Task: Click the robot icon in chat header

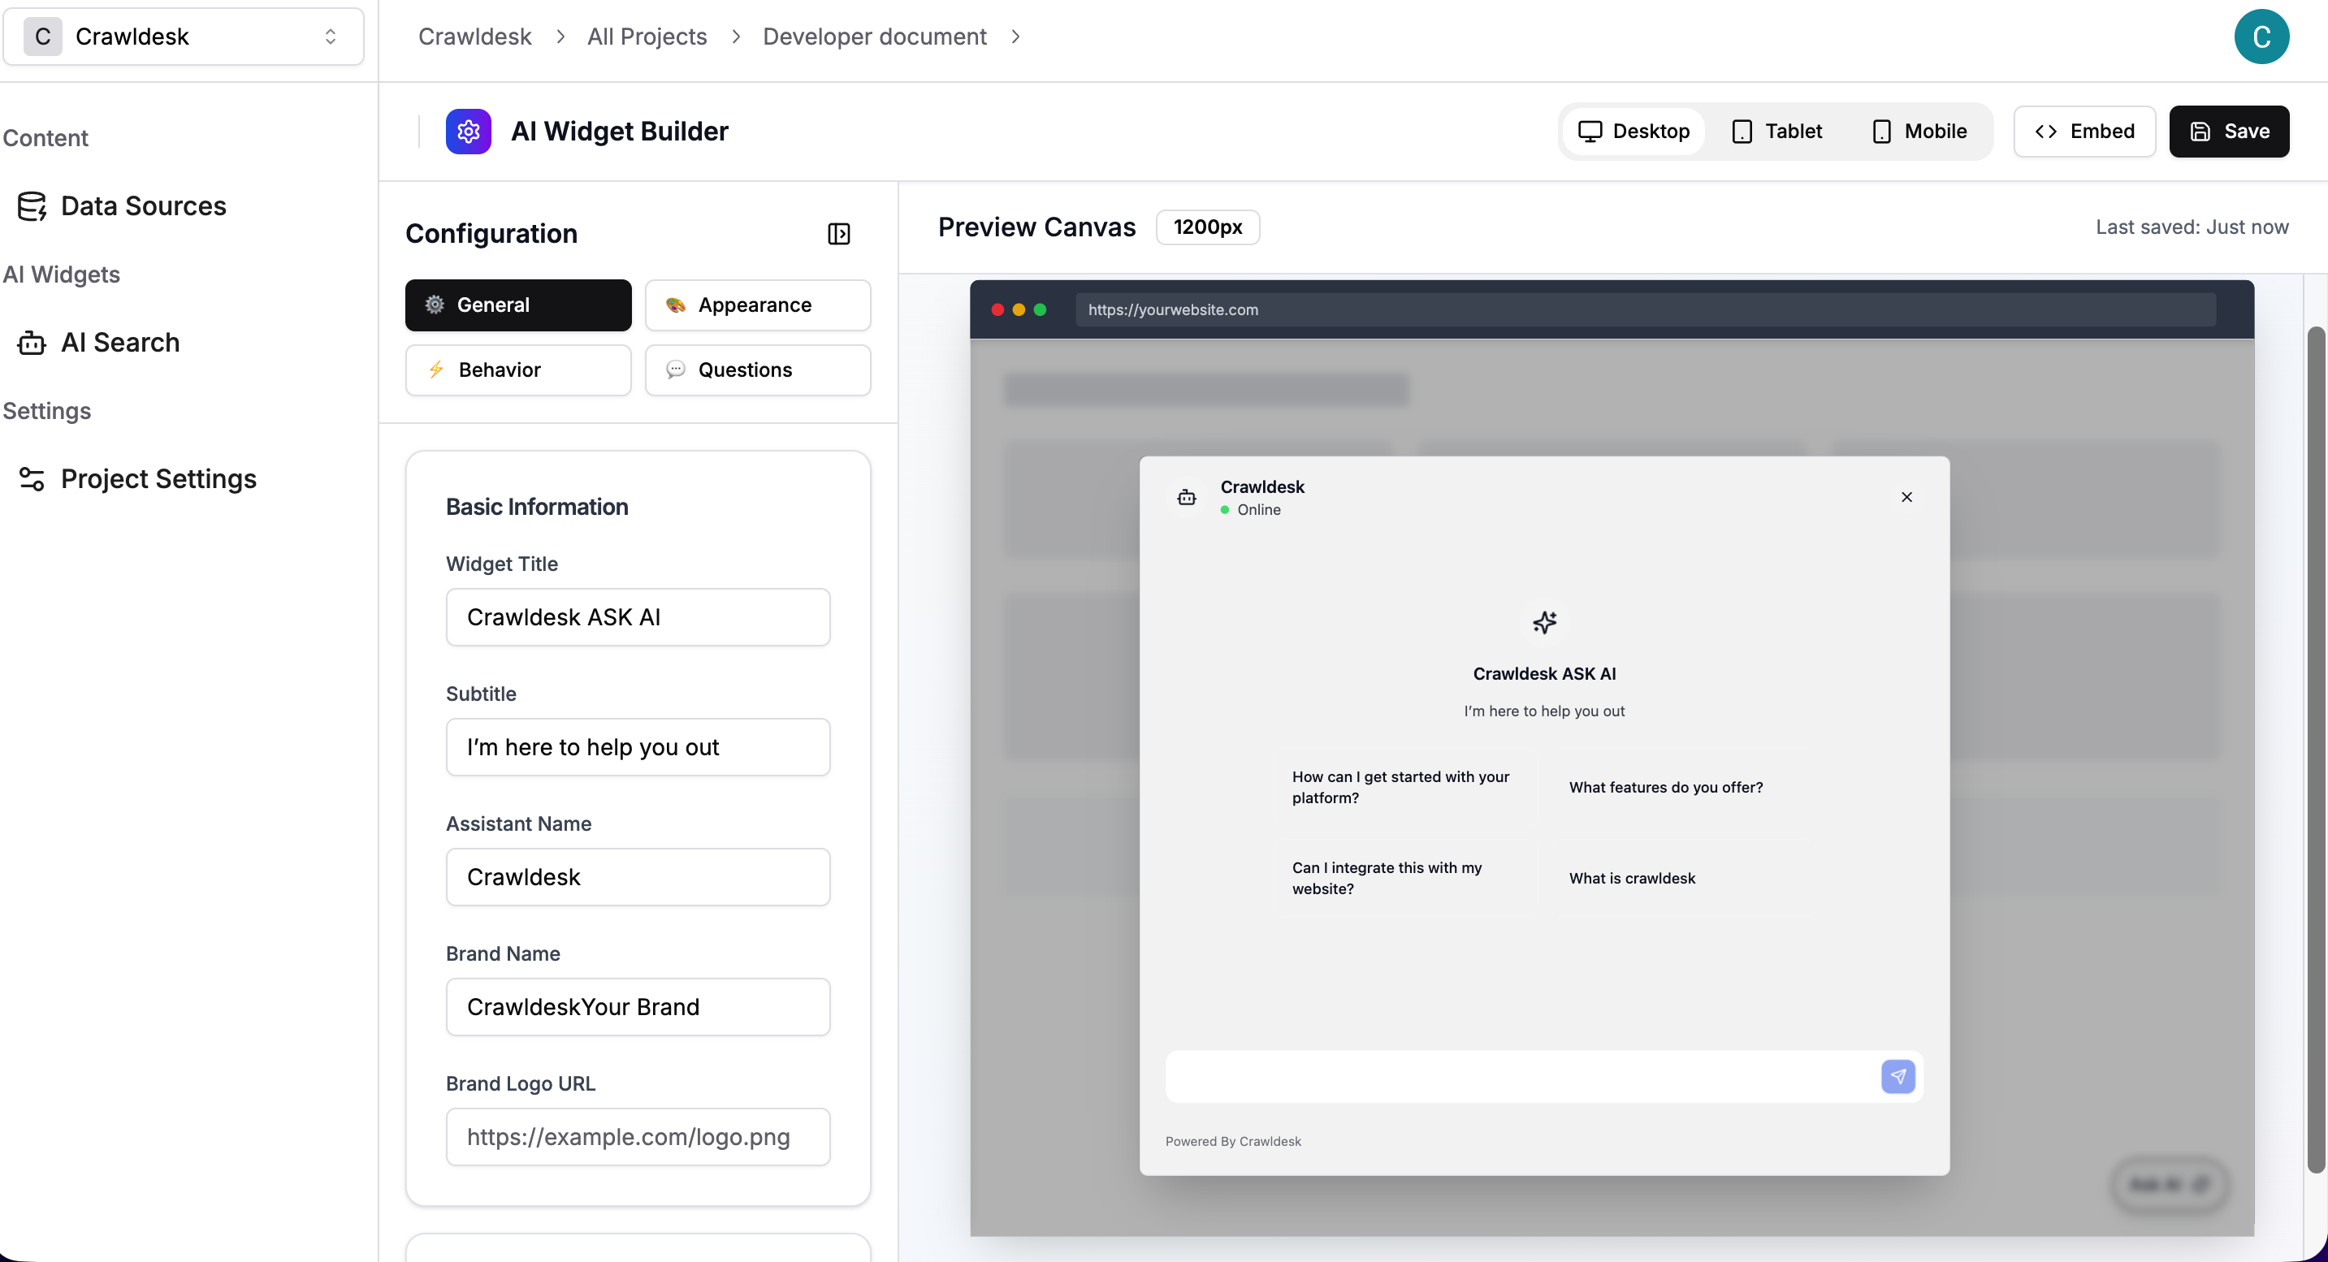Action: [x=1187, y=497]
